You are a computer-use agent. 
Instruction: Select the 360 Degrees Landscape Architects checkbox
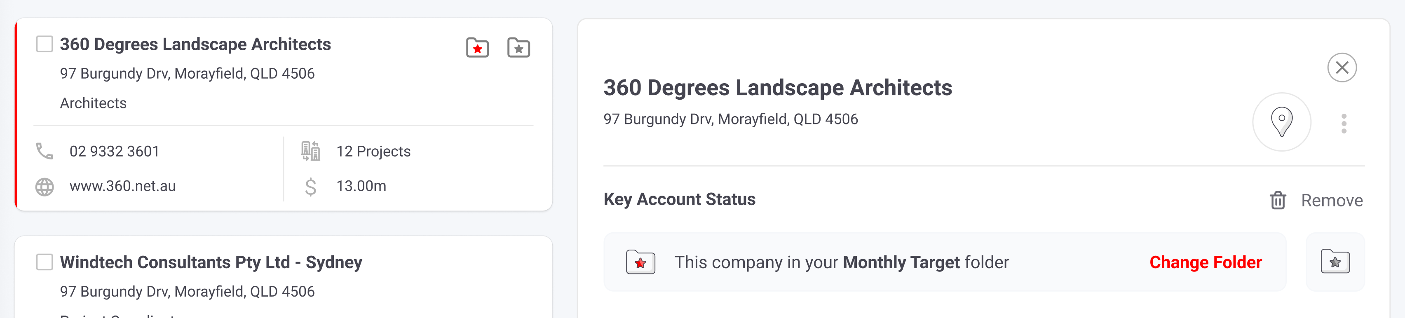(44, 44)
